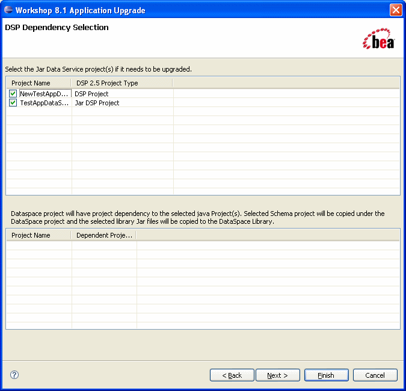Click the Dependent Proje... column header
Viewport: 406px width, 391px height.
[104, 235]
